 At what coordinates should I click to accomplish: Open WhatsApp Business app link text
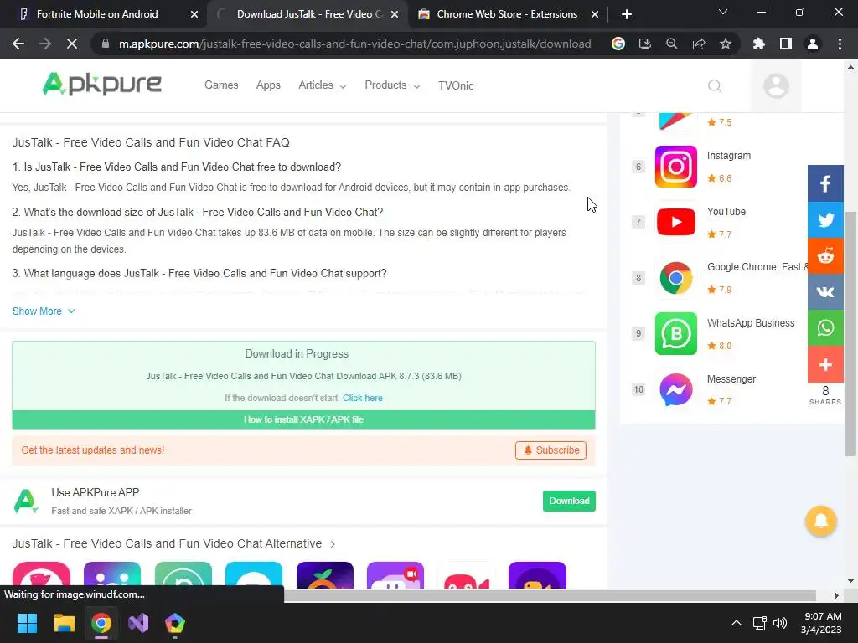pyautogui.click(x=750, y=323)
